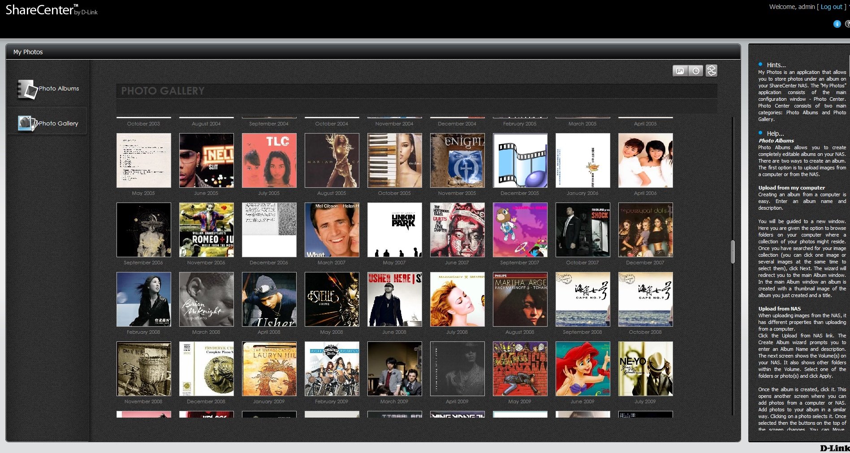Switch to the clock timeline view icon
The height and width of the screenshot is (453, 850).
pyautogui.click(x=695, y=71)
